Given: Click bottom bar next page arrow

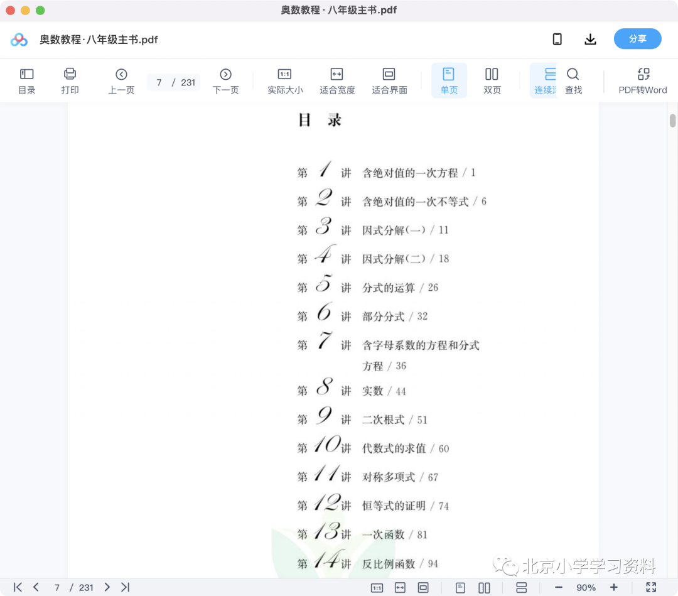Looking at the screenshot, I should point(107,587).
